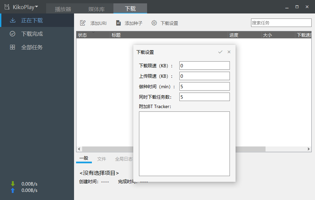This screenshot has height=200, width=315.
Task: Click the 下载设置 gear icon
Action: pos(154,23)
